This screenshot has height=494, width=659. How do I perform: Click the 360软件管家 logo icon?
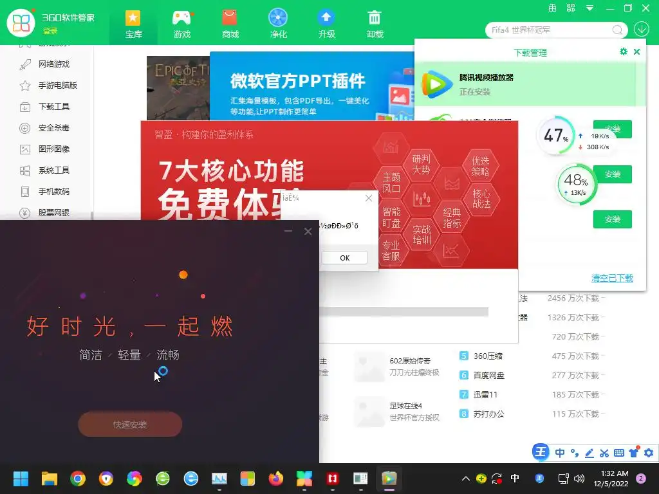pos(21,23)
